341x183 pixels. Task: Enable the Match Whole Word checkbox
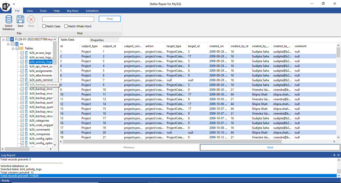coord(66,26)
